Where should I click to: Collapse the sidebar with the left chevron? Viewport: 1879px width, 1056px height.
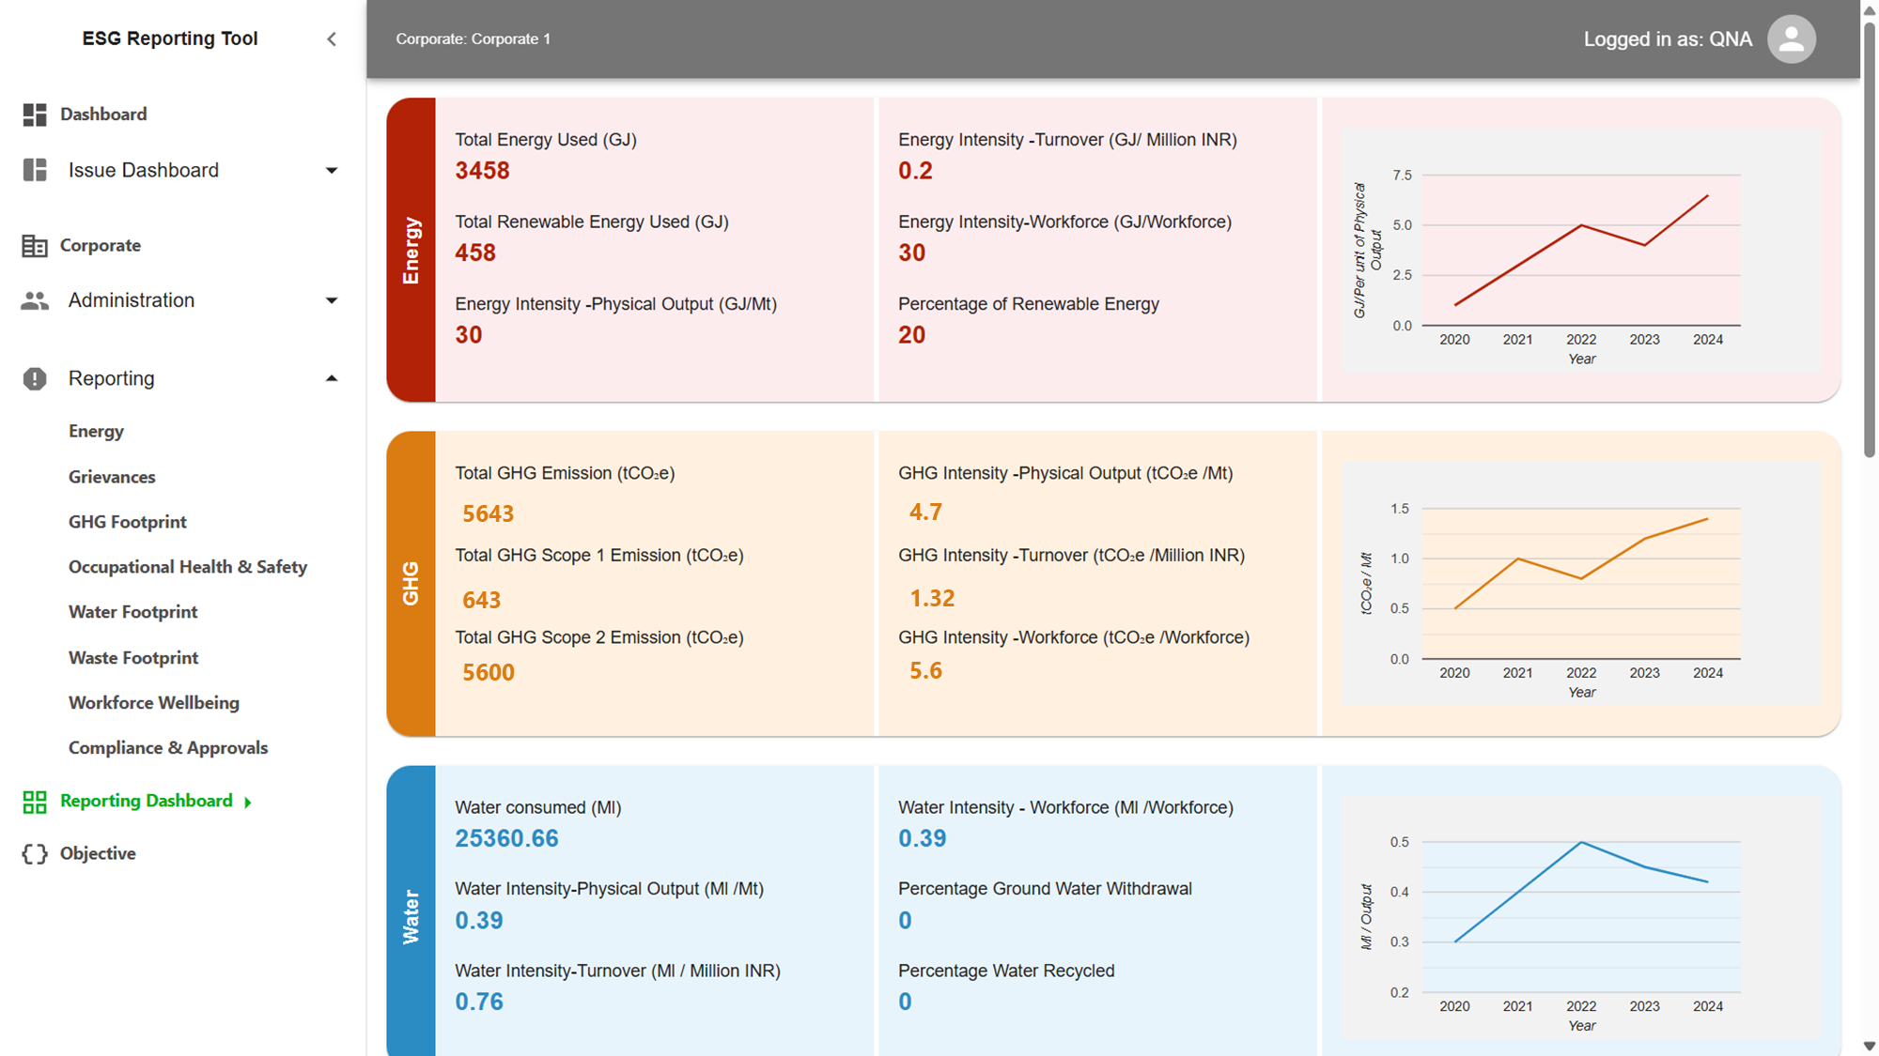pos(332,39)
